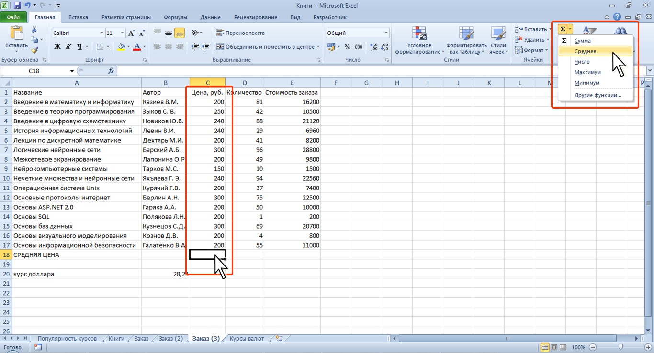This screenshot has height=353, width=654.
Task: Switch to the Данные ribbon tab
Action: [211, 17]
